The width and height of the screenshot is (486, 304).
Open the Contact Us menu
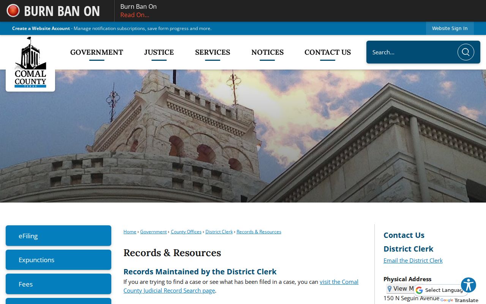click(328, 52)
